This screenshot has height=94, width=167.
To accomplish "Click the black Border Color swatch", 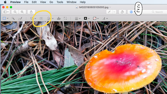I will click(x=85, y=18).
